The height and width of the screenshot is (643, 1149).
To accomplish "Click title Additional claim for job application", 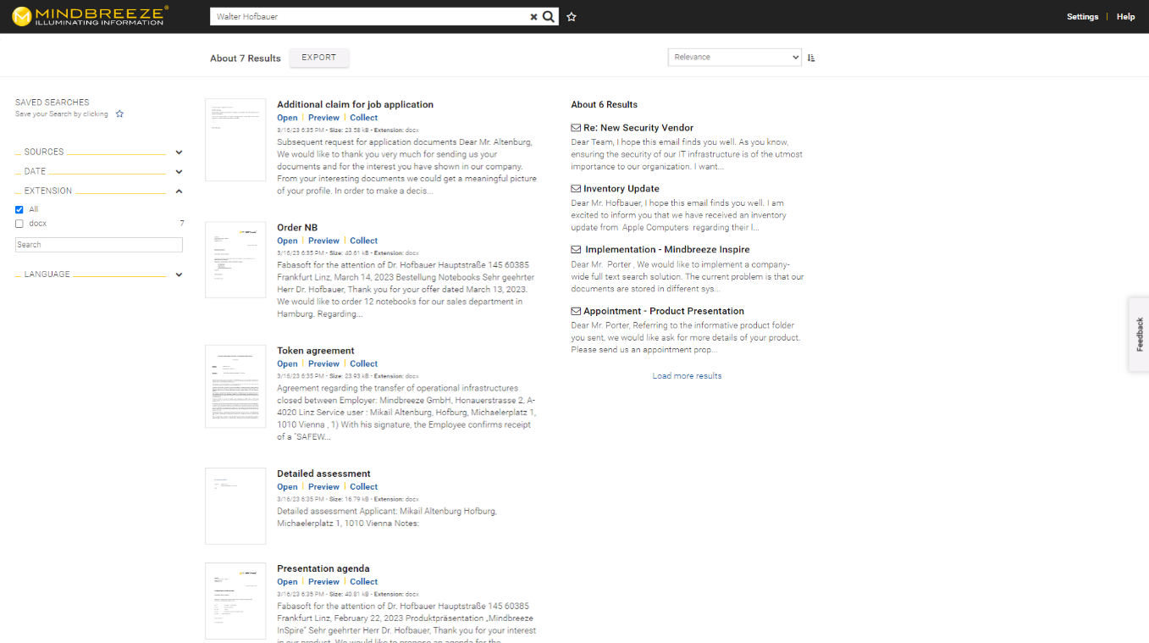I will point(355,104).
